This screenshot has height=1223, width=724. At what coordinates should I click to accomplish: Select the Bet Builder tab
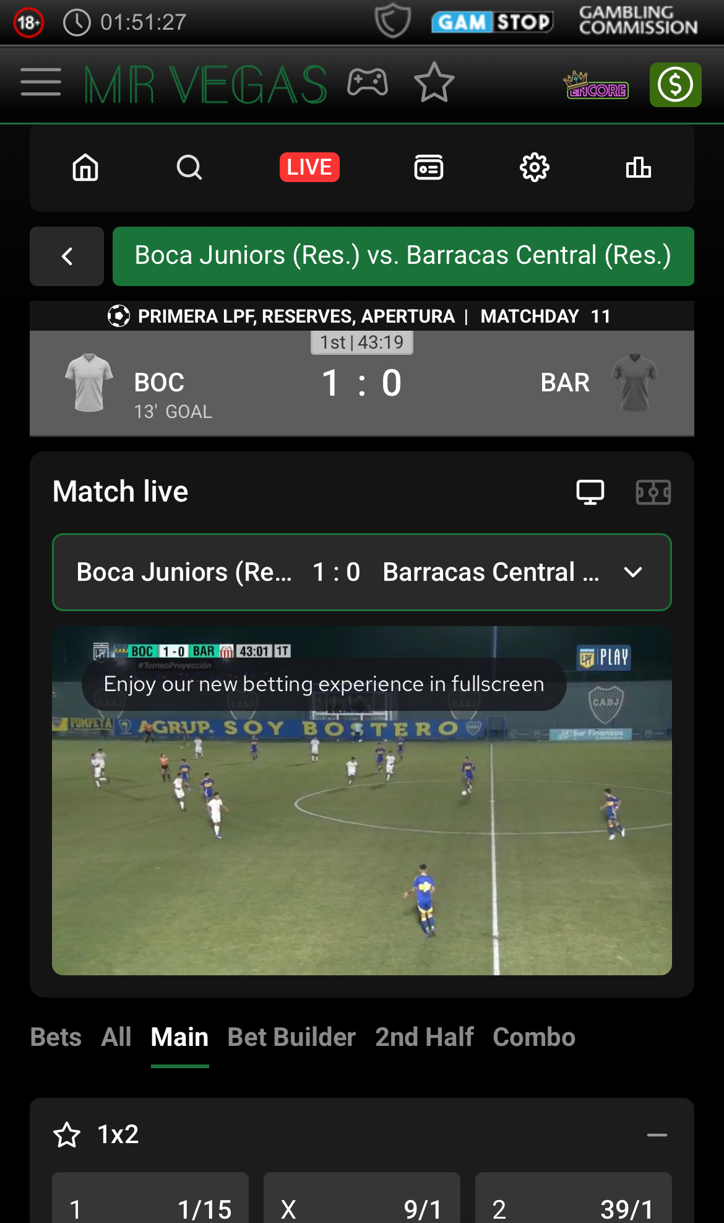[291, 1037]
